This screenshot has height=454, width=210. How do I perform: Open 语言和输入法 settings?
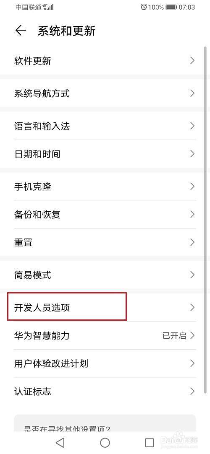click(x=105, y=126)
